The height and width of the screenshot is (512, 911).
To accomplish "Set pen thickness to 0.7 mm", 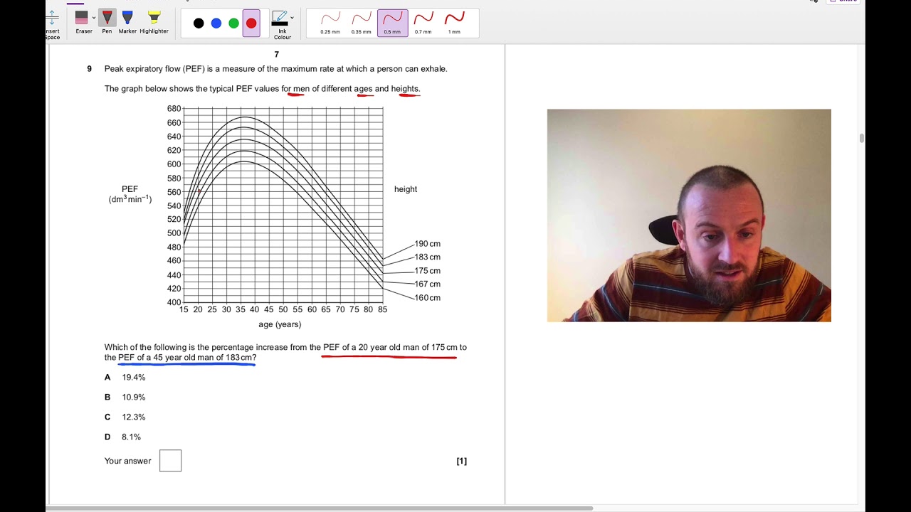I will (x=423, y=23).
